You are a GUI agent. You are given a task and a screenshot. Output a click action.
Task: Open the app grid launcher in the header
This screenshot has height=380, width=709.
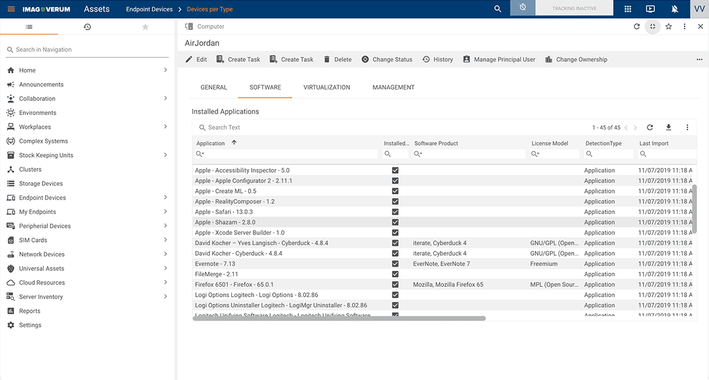click(x=626, y=9)
